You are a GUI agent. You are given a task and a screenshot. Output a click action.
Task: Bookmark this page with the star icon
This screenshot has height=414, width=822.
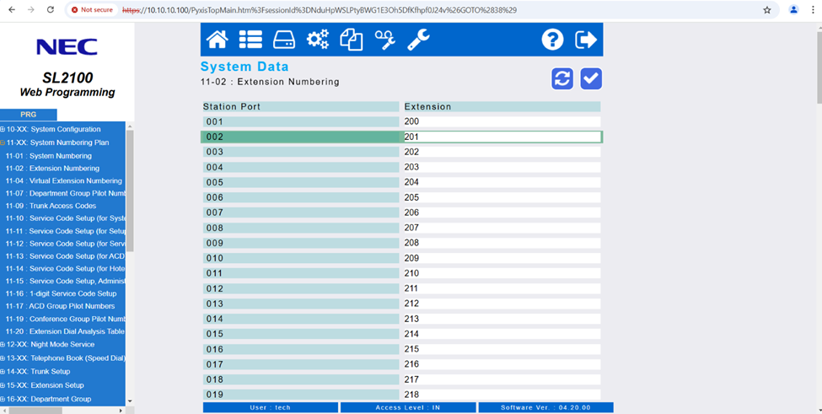[766, 10]
